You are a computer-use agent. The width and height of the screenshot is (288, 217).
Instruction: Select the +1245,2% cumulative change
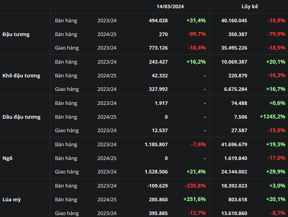point(272,117)
